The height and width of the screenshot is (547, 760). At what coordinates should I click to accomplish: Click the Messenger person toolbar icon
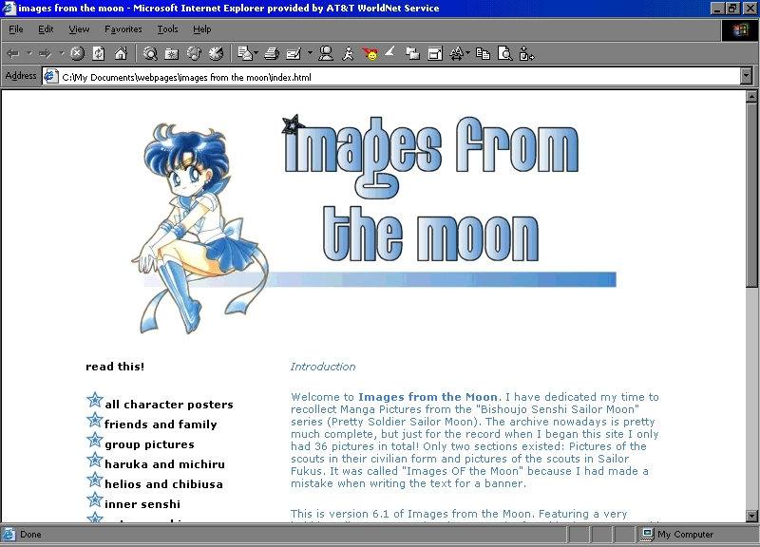coord(326,53)
